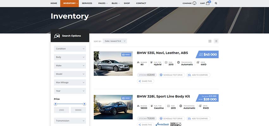Viewport: 269px width, 126px height.
Task: Open BMW 535i, Navi, Leather, ABS title
Action: [x=162, y=53]
